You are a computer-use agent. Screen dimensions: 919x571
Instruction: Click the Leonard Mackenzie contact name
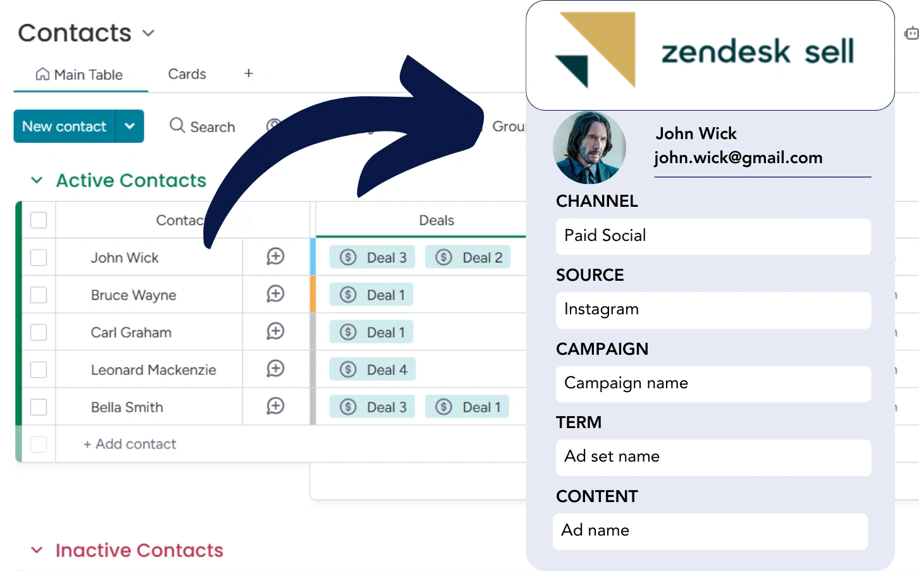(154, 369)
